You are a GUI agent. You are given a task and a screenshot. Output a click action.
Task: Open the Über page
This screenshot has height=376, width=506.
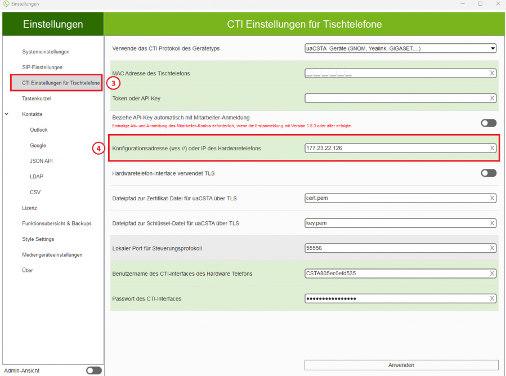(27, 270)
